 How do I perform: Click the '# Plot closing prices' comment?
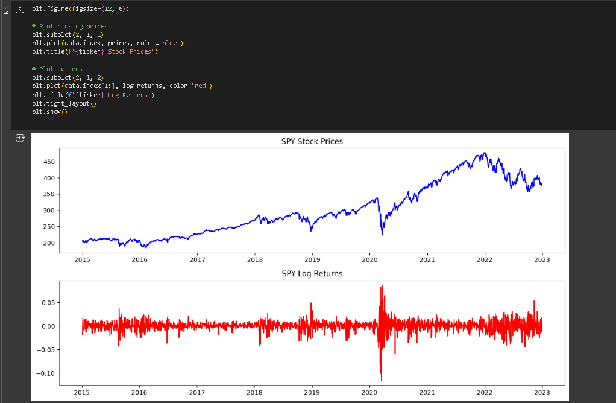click(x=69, y=26)
